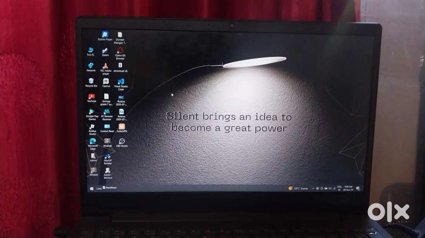Open Roblox Player desktop shortcut
Viewport: 425px width, 238px height.
(105, 36)
